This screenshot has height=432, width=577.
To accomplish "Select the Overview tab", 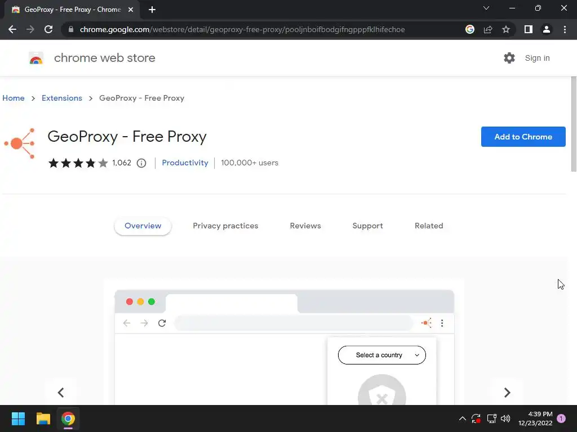I will (x=143, y=226).
